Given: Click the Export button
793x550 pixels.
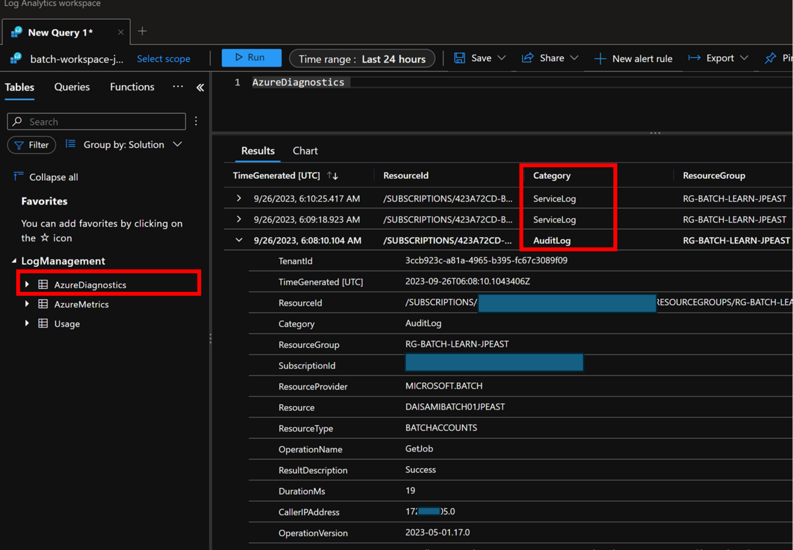Looking at the screenshot, I should pos(711,58).
